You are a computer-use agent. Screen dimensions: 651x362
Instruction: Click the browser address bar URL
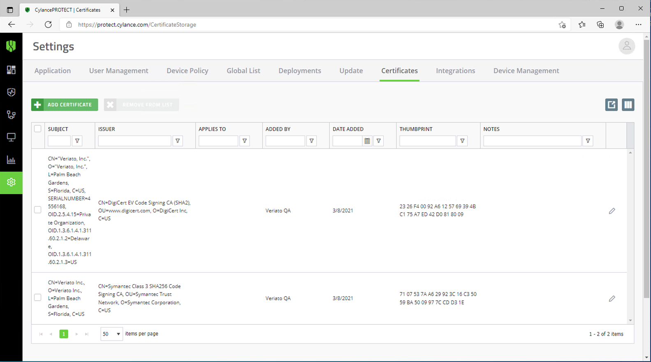coord(137,25)
